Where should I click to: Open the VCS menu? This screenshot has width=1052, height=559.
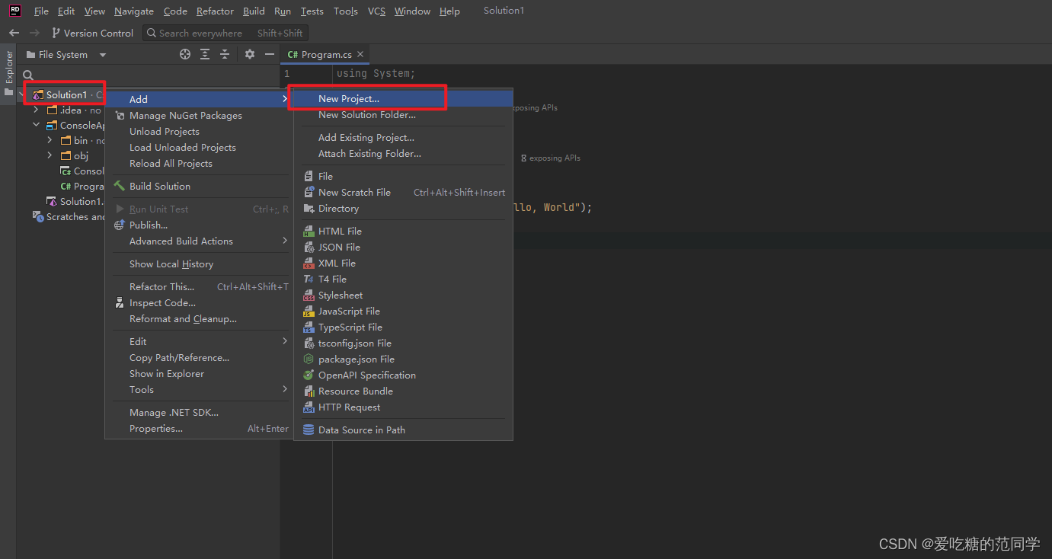tap(376, 11)
